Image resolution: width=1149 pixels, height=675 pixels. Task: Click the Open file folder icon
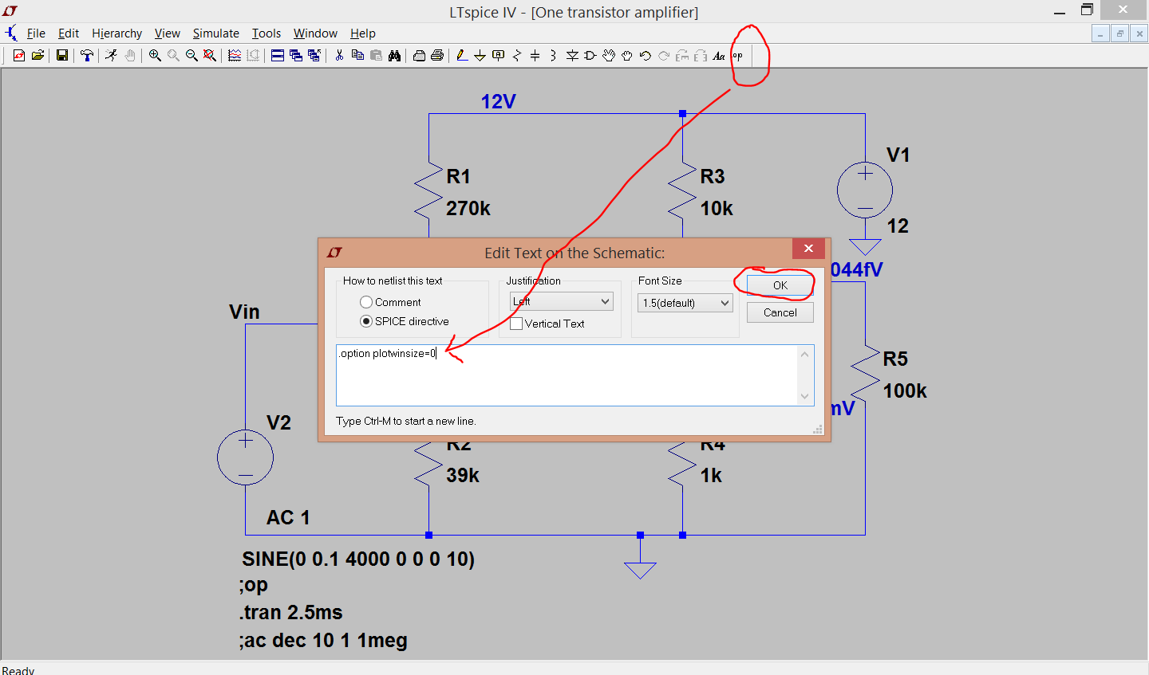[38, 56]
